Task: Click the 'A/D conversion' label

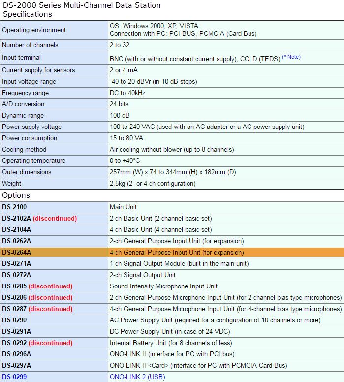Action: (x=23, y=104)
